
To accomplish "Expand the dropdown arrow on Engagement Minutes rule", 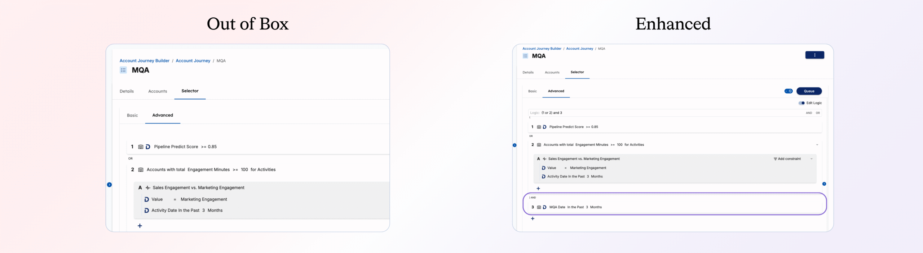I will 817,145.
